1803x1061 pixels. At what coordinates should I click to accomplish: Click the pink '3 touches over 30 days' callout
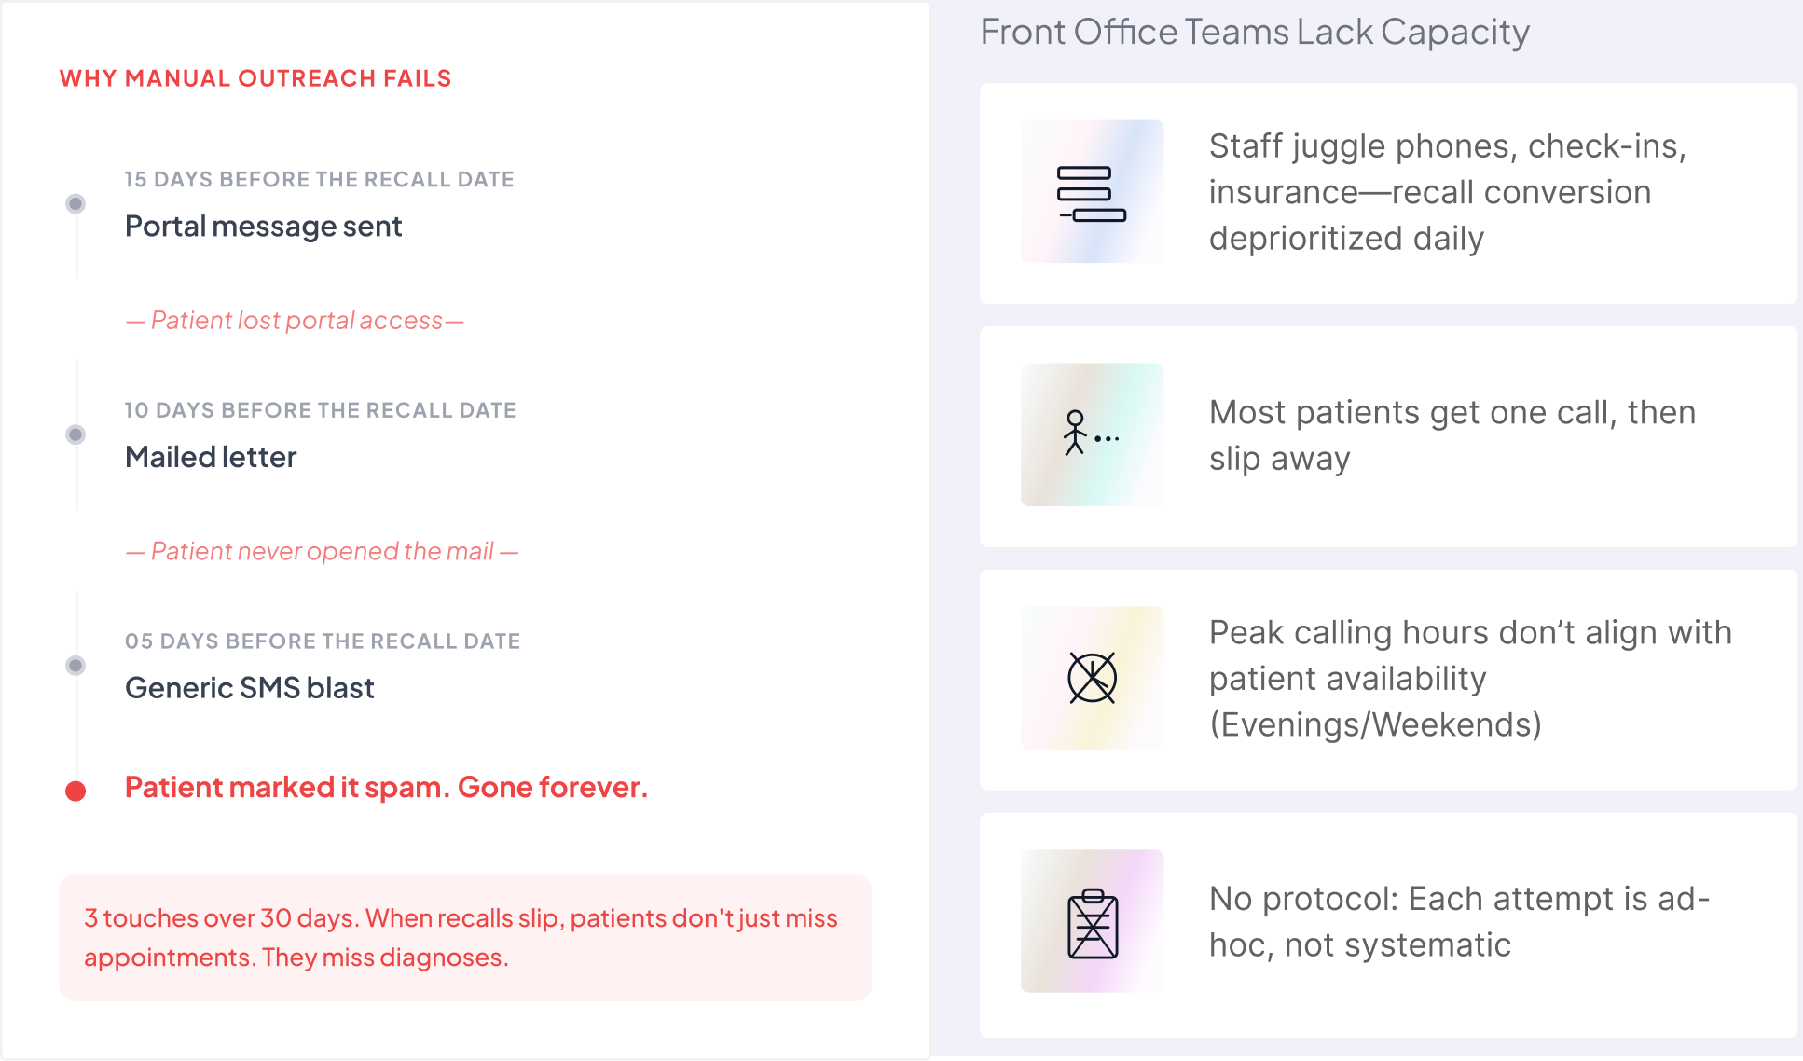point(465,938)
